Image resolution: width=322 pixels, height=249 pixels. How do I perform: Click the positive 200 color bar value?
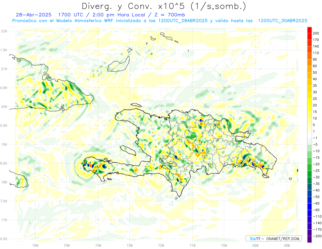(x=316, y=33)
